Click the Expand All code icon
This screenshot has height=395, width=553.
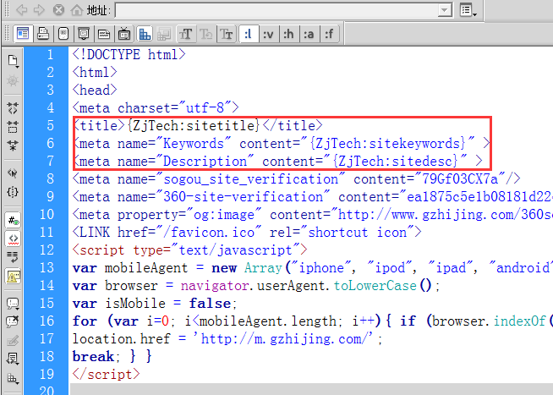(13, 145)
